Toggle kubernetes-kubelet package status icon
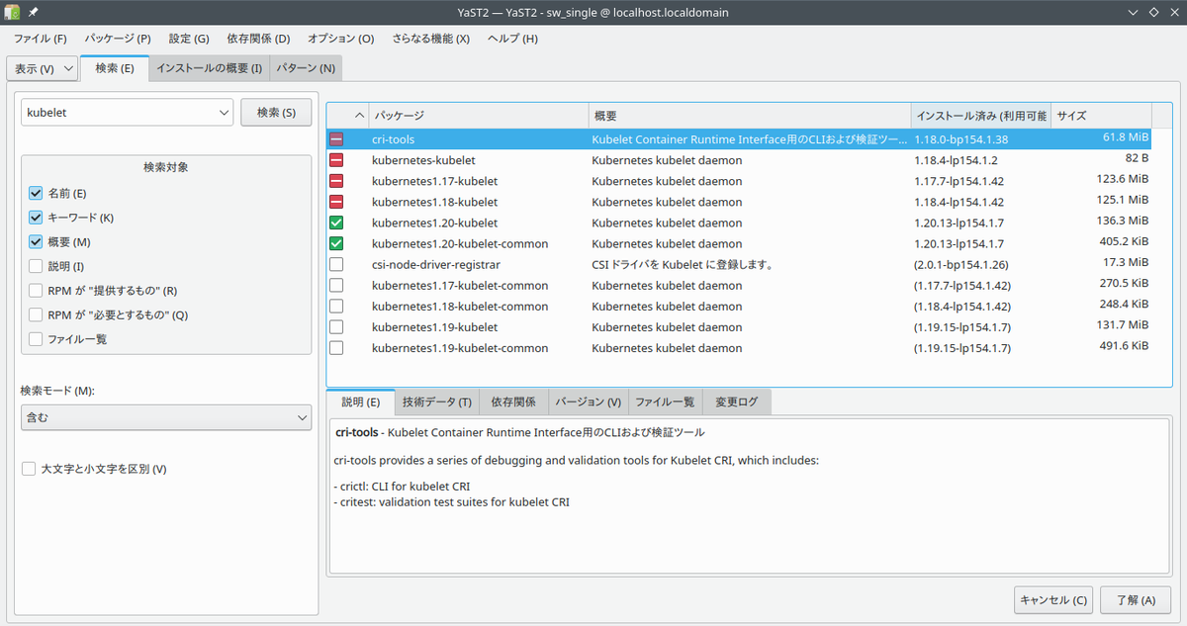Image resolution: width=1187 pixels, height=626 pixels. (x=336, y=160)
